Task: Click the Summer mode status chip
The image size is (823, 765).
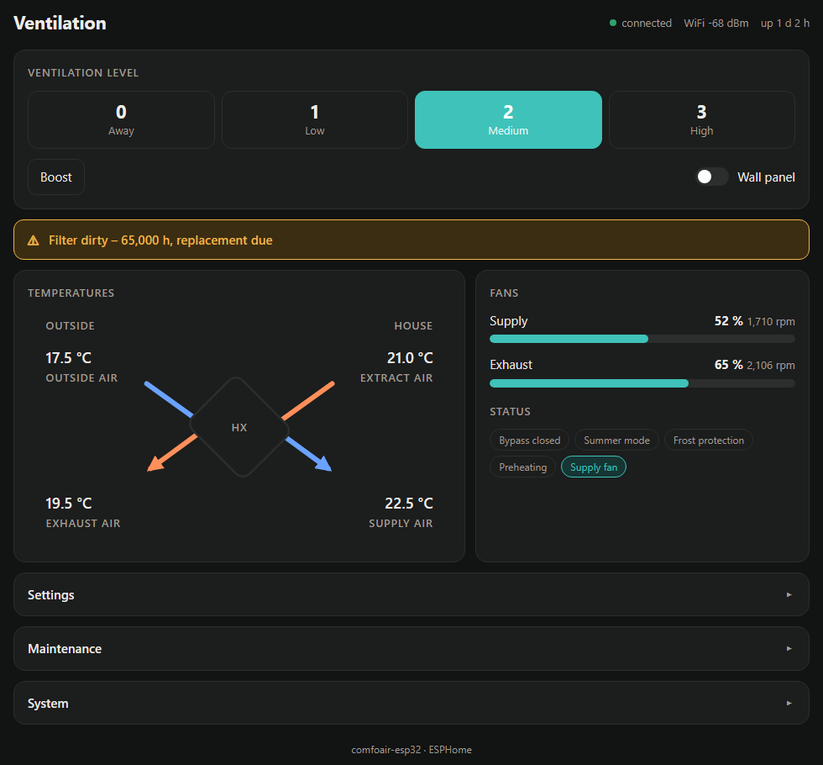Action: tap(616, 441)
